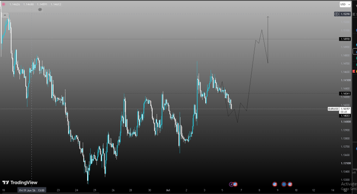The image size is (357, 194).
Task: Click the Fri 19 Jun '26 13:00 date label
Action: click(x=32, y=190)
